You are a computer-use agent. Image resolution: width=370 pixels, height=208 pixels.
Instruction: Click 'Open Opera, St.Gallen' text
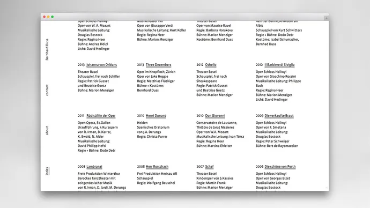pyautogui.click(x=94, y=123)
